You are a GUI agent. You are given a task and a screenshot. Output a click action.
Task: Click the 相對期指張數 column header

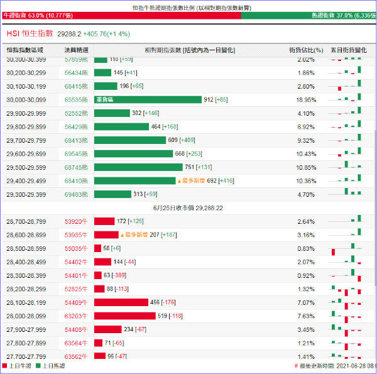click(x=190, y=50)
